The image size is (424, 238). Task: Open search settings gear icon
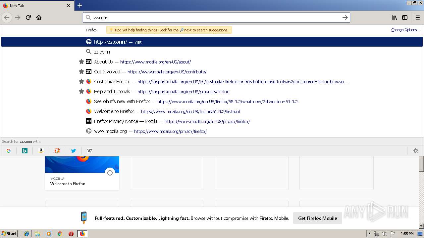pyautogui.click(x=416, y=151)
